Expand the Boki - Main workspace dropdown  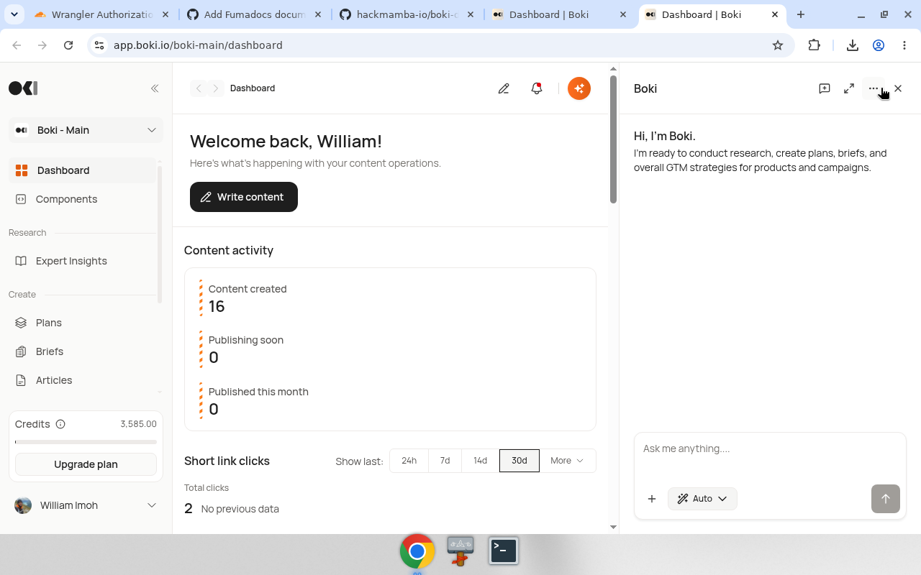[86, 130]
